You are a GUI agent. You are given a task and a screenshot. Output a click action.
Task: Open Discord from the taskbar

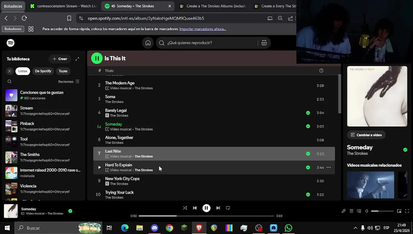155,228
